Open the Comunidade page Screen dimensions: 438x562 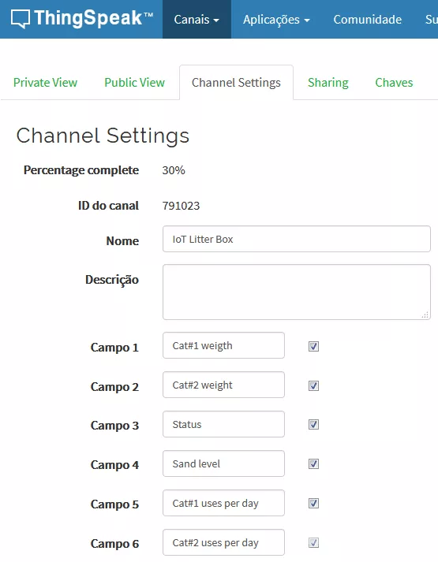pos(367,20)
